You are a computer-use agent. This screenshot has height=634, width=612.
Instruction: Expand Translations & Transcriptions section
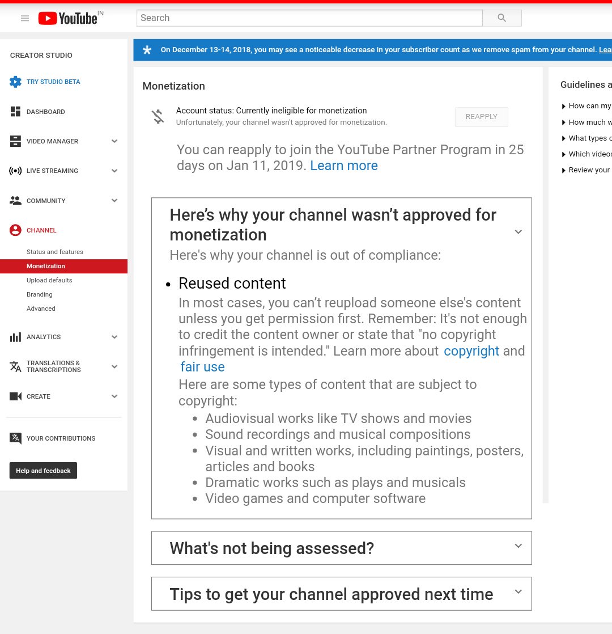click(x=114, y=366)
